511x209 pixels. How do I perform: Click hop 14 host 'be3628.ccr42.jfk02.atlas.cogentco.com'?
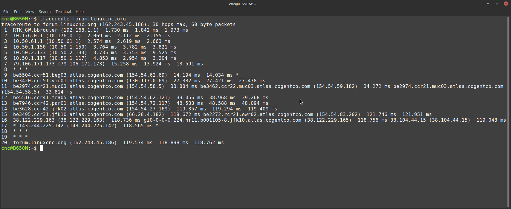tap(68, 109)
